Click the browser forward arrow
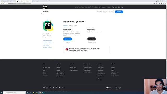Viewport: 167px width, 94px height. tap(3, 3)
